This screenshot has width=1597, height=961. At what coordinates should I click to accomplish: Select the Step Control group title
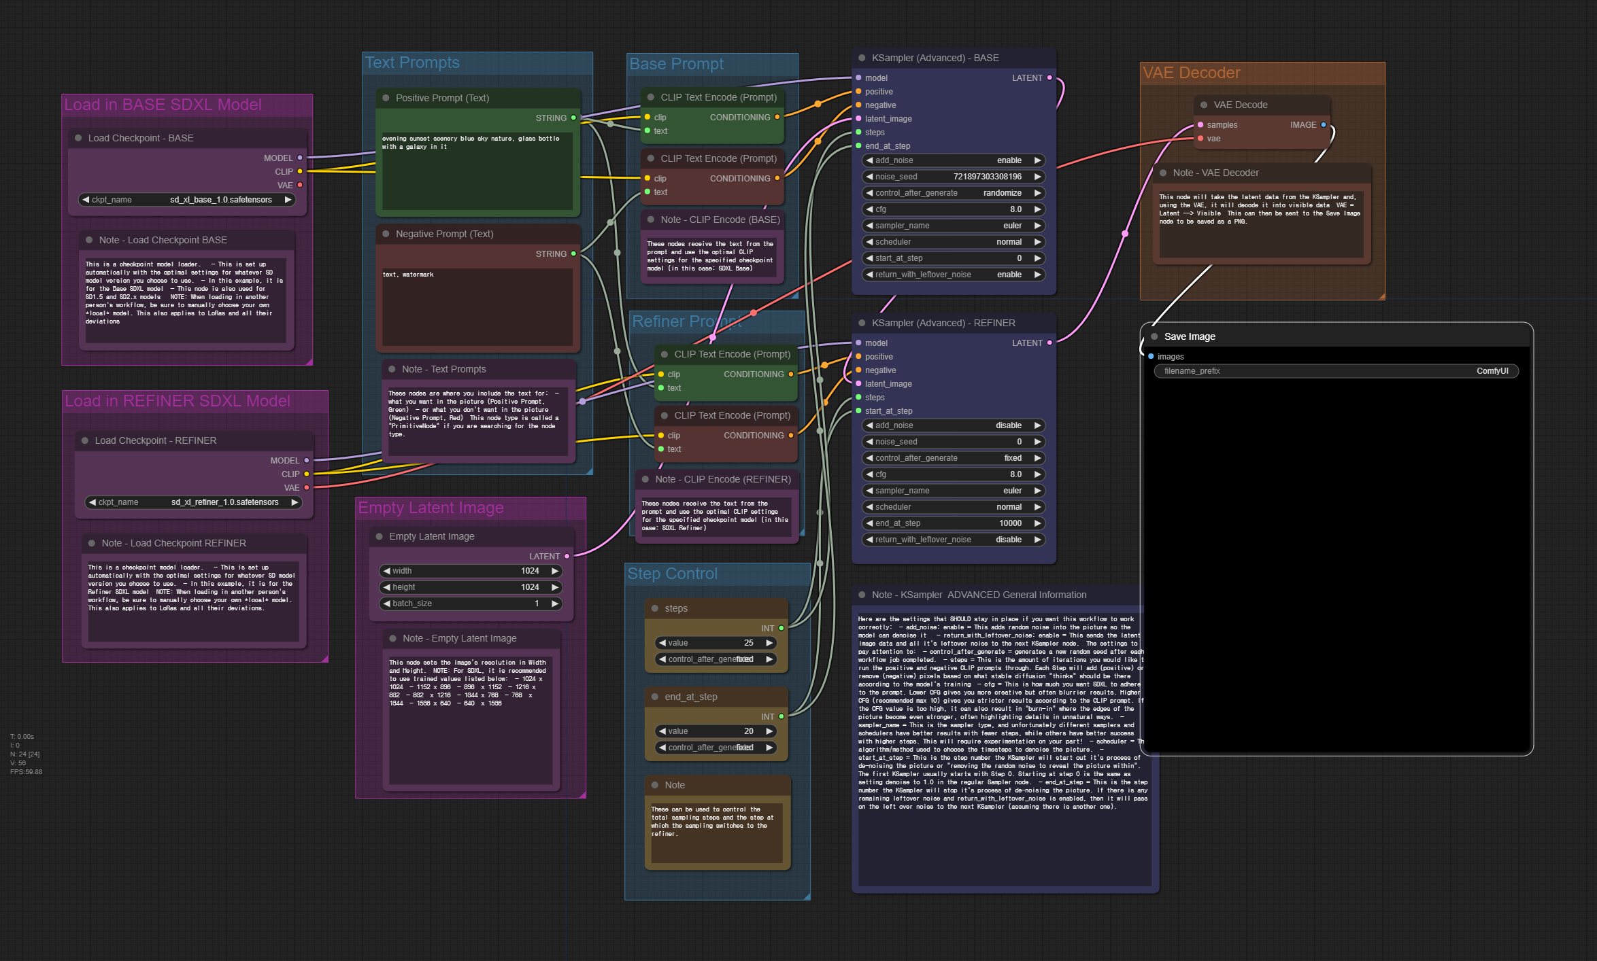coord(672,574)
